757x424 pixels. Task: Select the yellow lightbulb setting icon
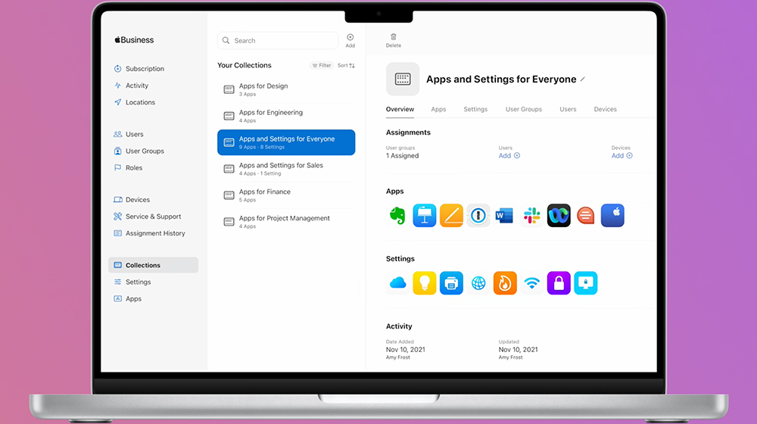click(x=425, y=283)
